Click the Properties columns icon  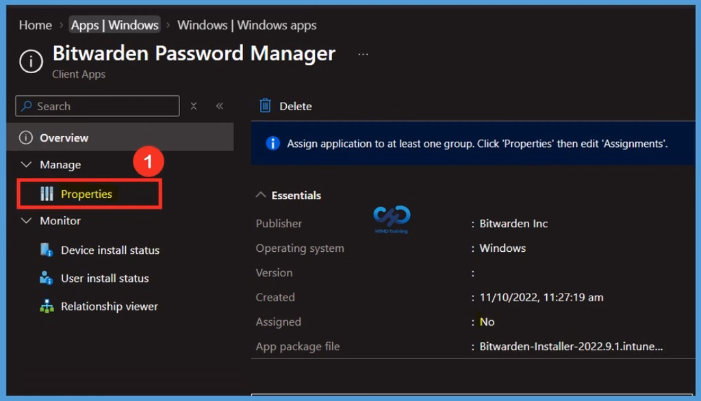click(x=47, y=194)
